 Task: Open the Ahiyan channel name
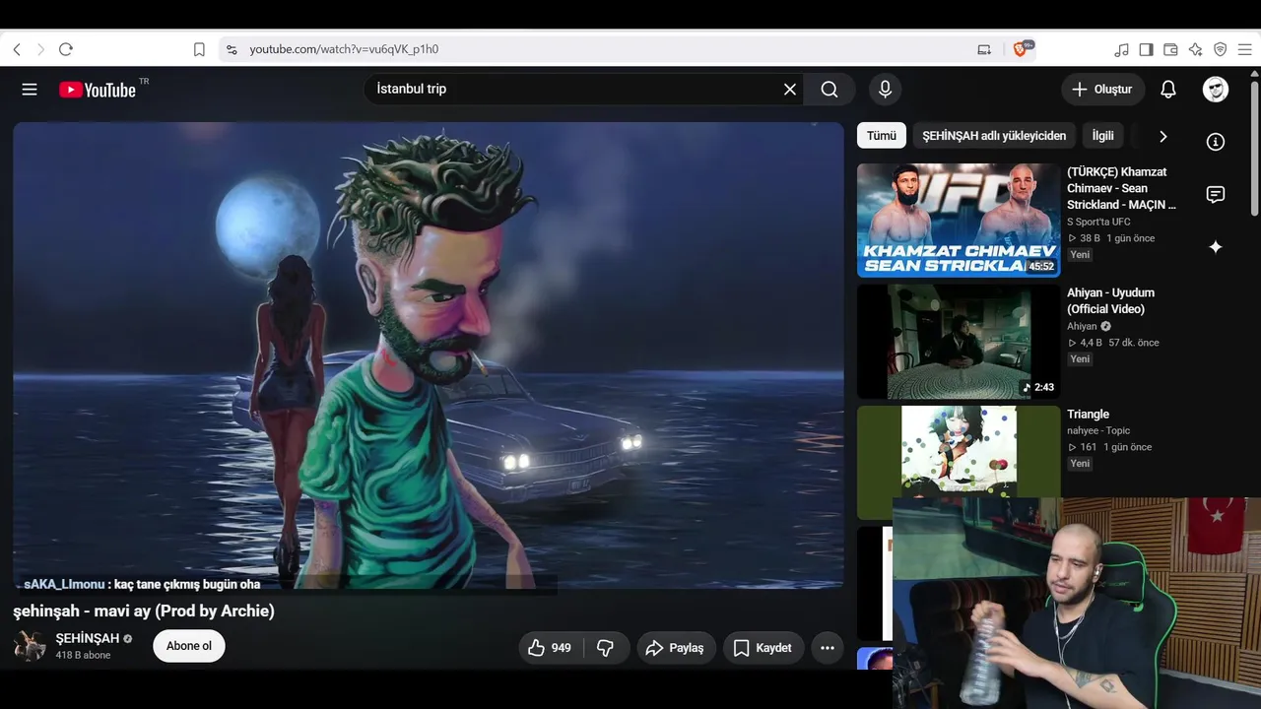(x=1082, y=326)
